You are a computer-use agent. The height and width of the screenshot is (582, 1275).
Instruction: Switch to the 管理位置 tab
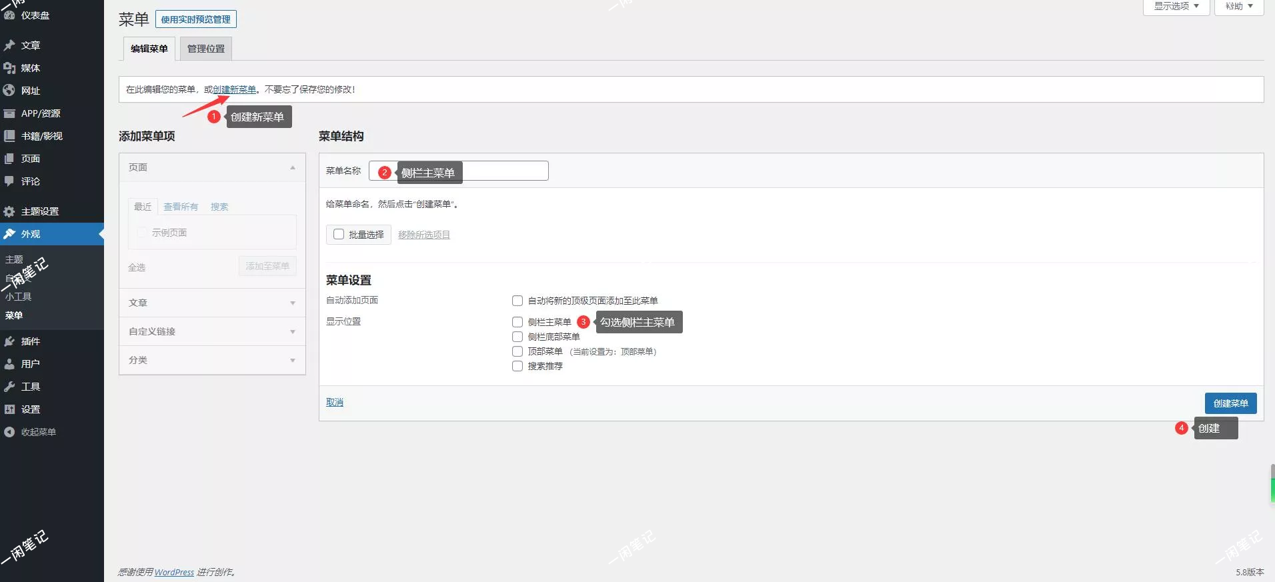(206, 49)
